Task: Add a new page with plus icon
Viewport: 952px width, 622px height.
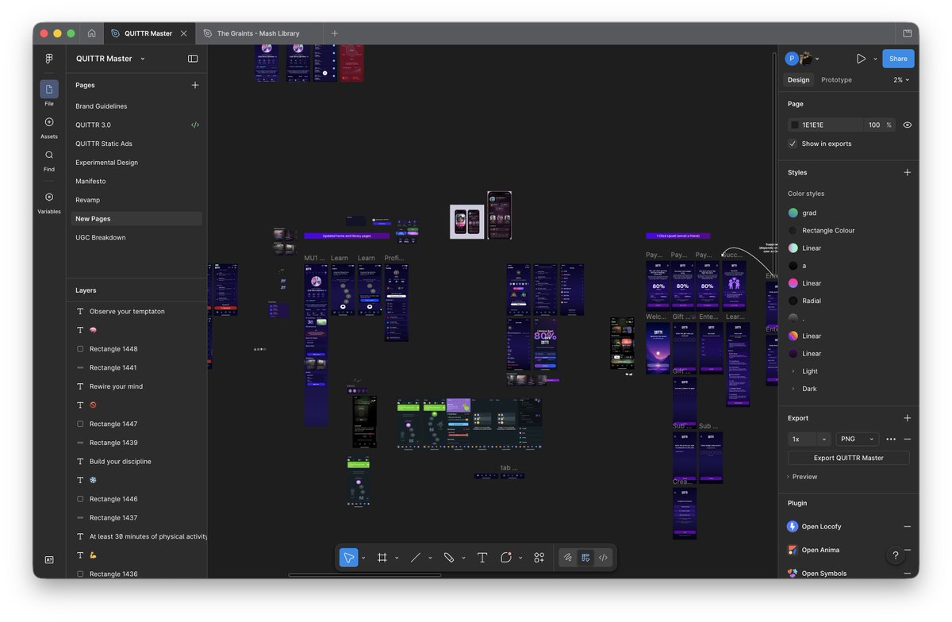Action: tap(195, 85)
